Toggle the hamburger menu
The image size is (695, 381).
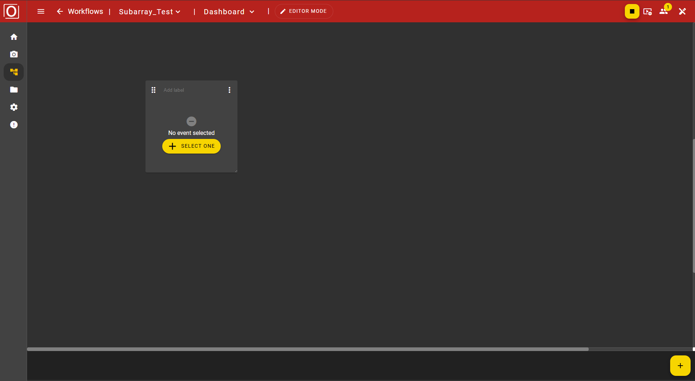click(x=41, y=11)
